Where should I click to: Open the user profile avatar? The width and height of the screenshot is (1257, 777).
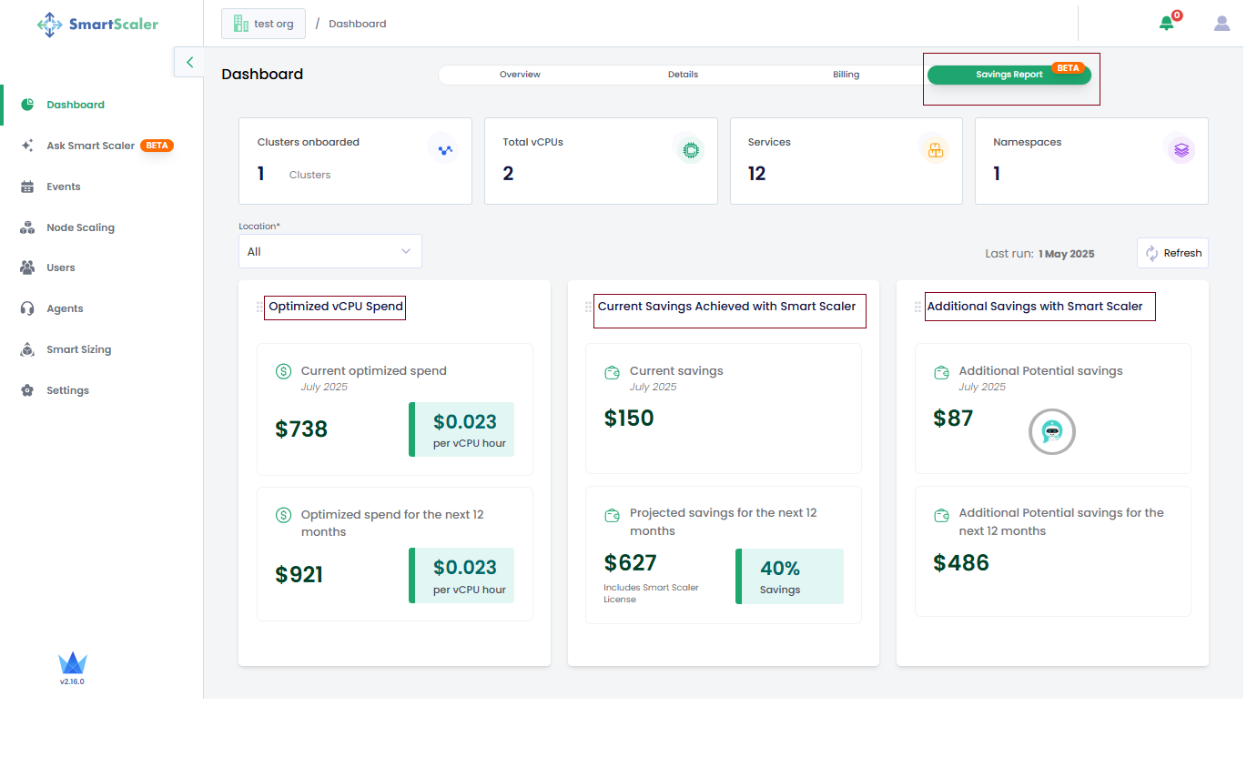click(x=1222, y=24)
